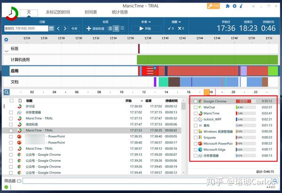Focus the 筛选器 filter input field

[x=147, y=181]
